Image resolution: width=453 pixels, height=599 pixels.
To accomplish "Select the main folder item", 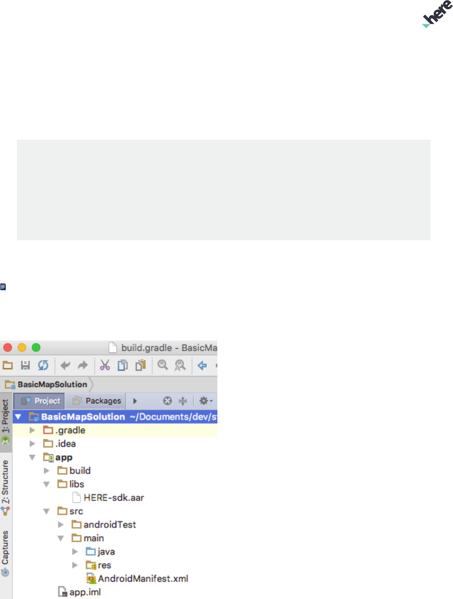I will (88, 538).
